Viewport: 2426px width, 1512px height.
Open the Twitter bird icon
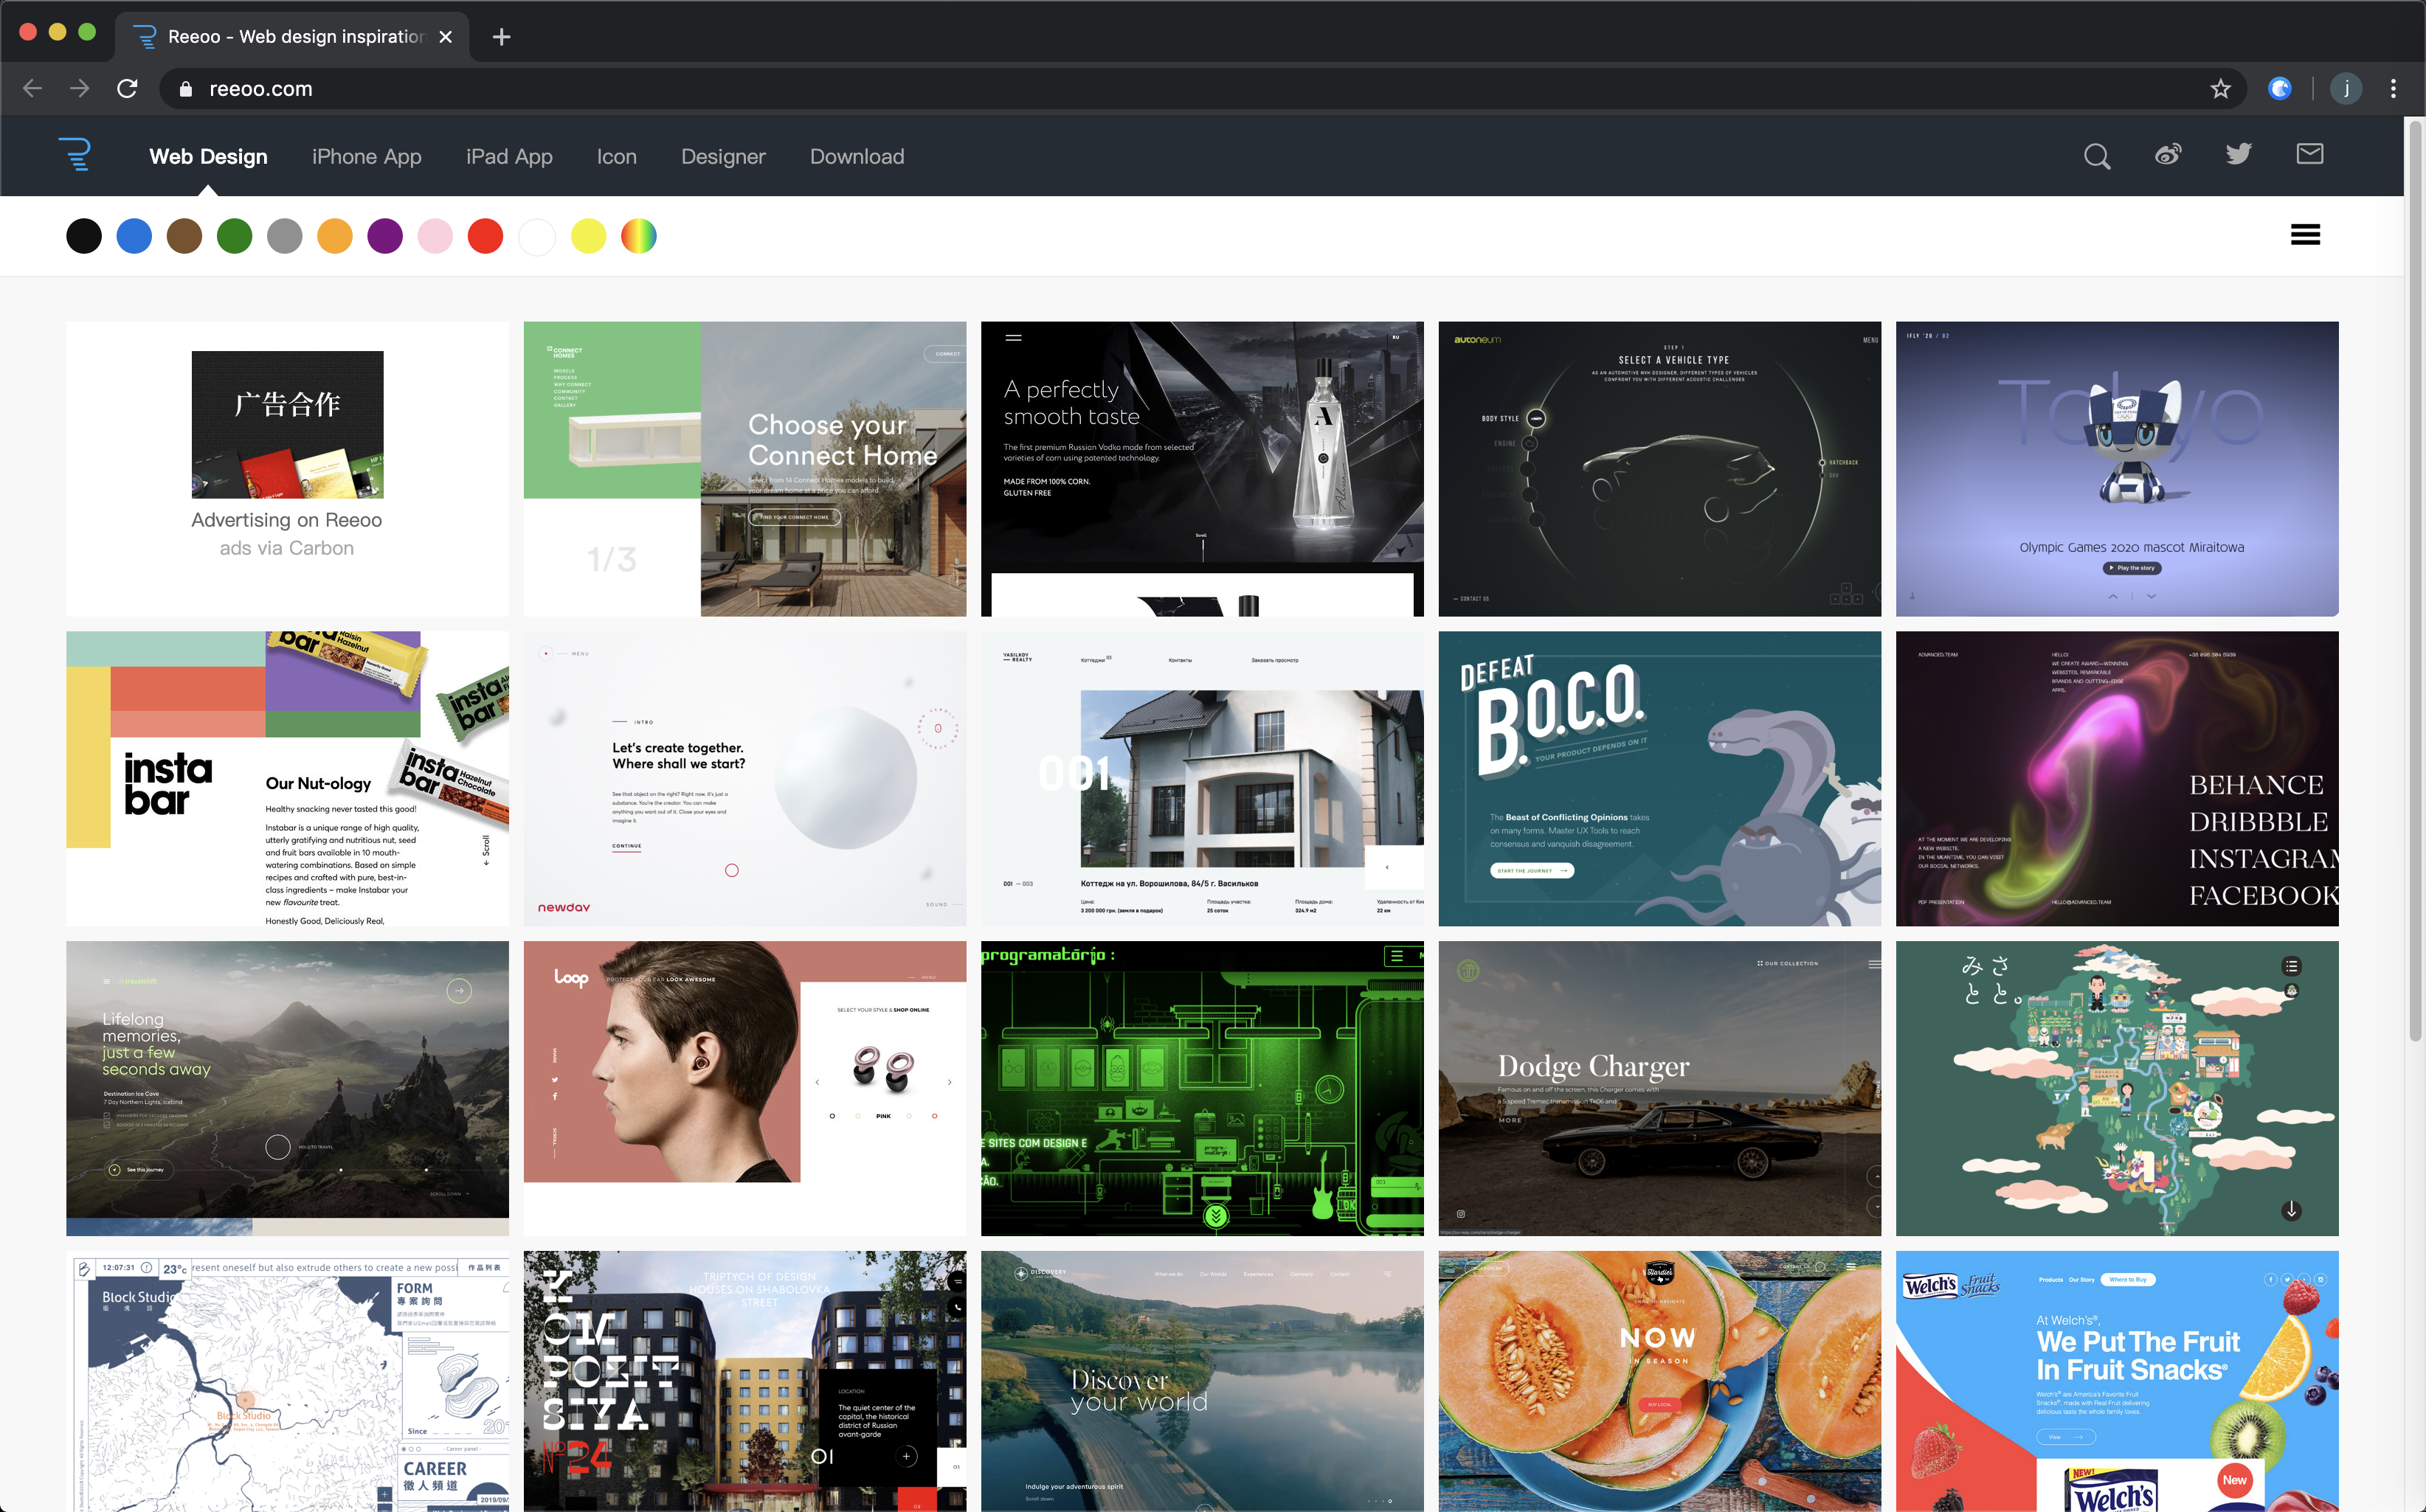(2239, 154)
